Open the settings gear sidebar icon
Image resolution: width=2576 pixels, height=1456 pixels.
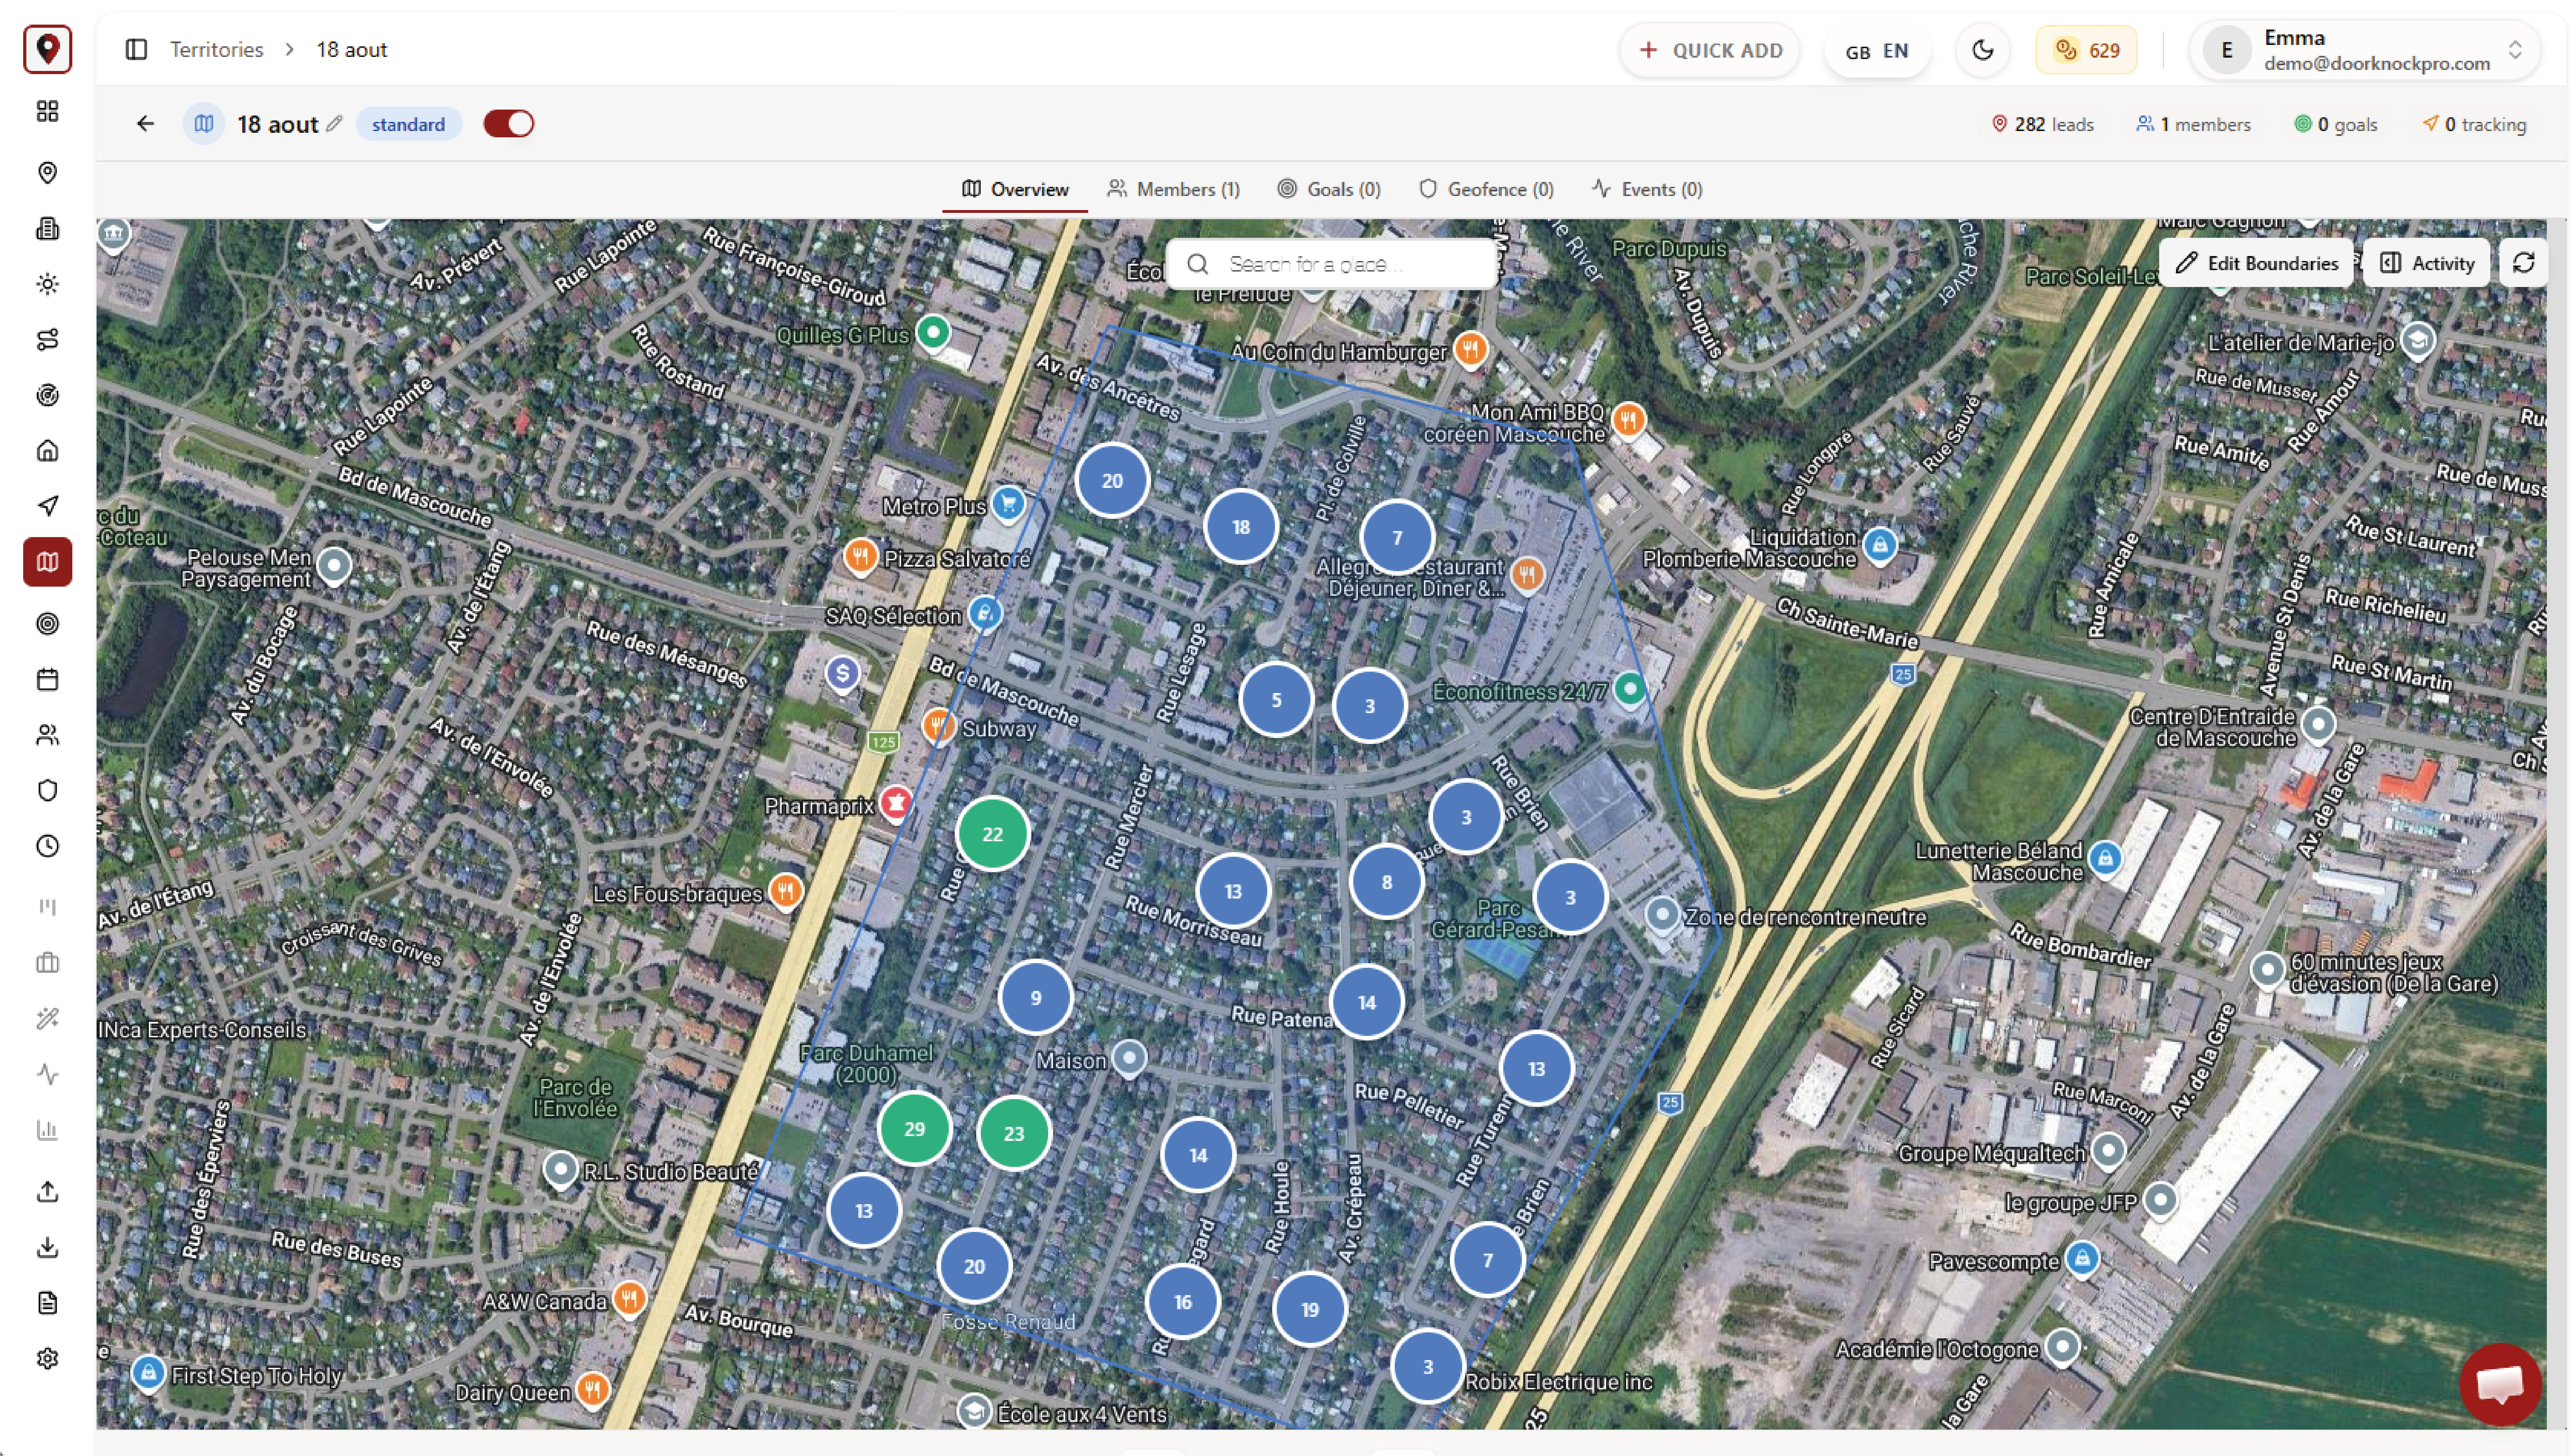click(x=47, y=1359)
